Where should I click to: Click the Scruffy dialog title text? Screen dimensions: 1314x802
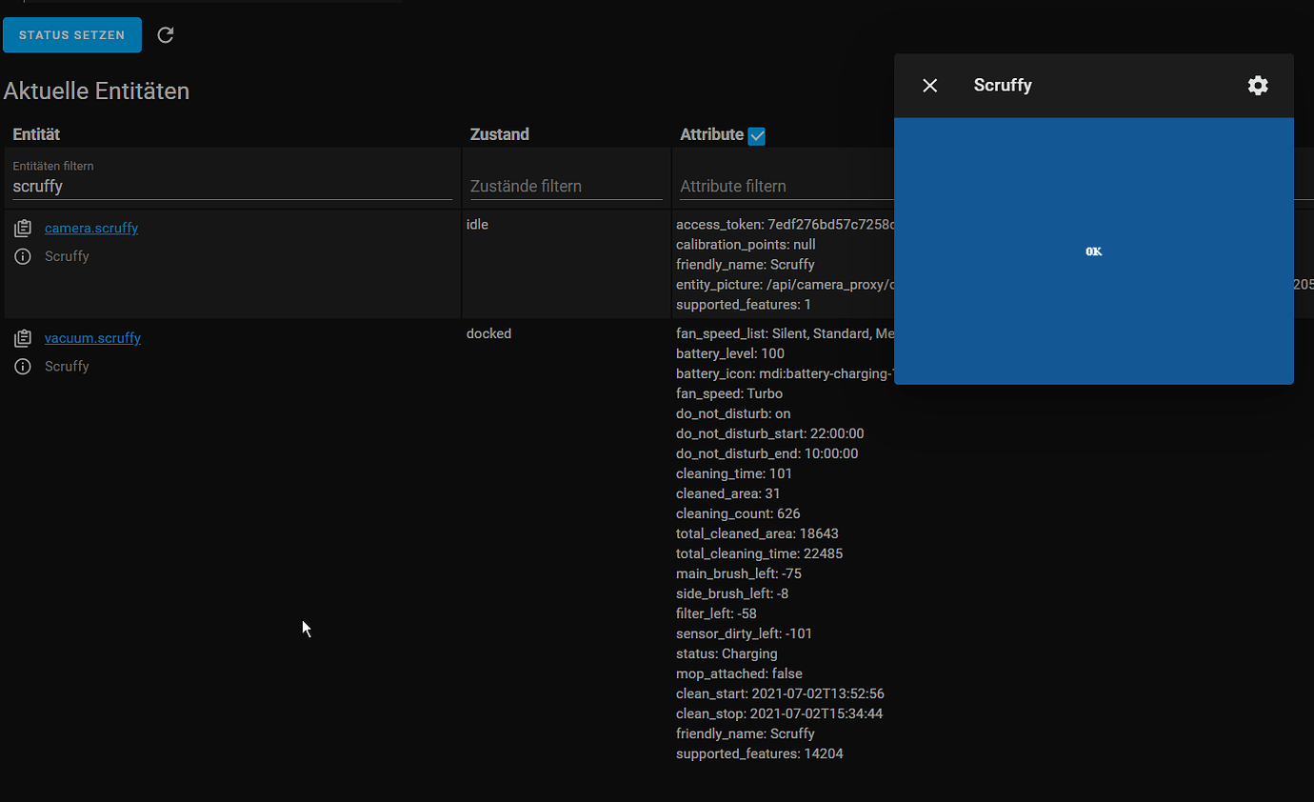[x=1002, y=85]
